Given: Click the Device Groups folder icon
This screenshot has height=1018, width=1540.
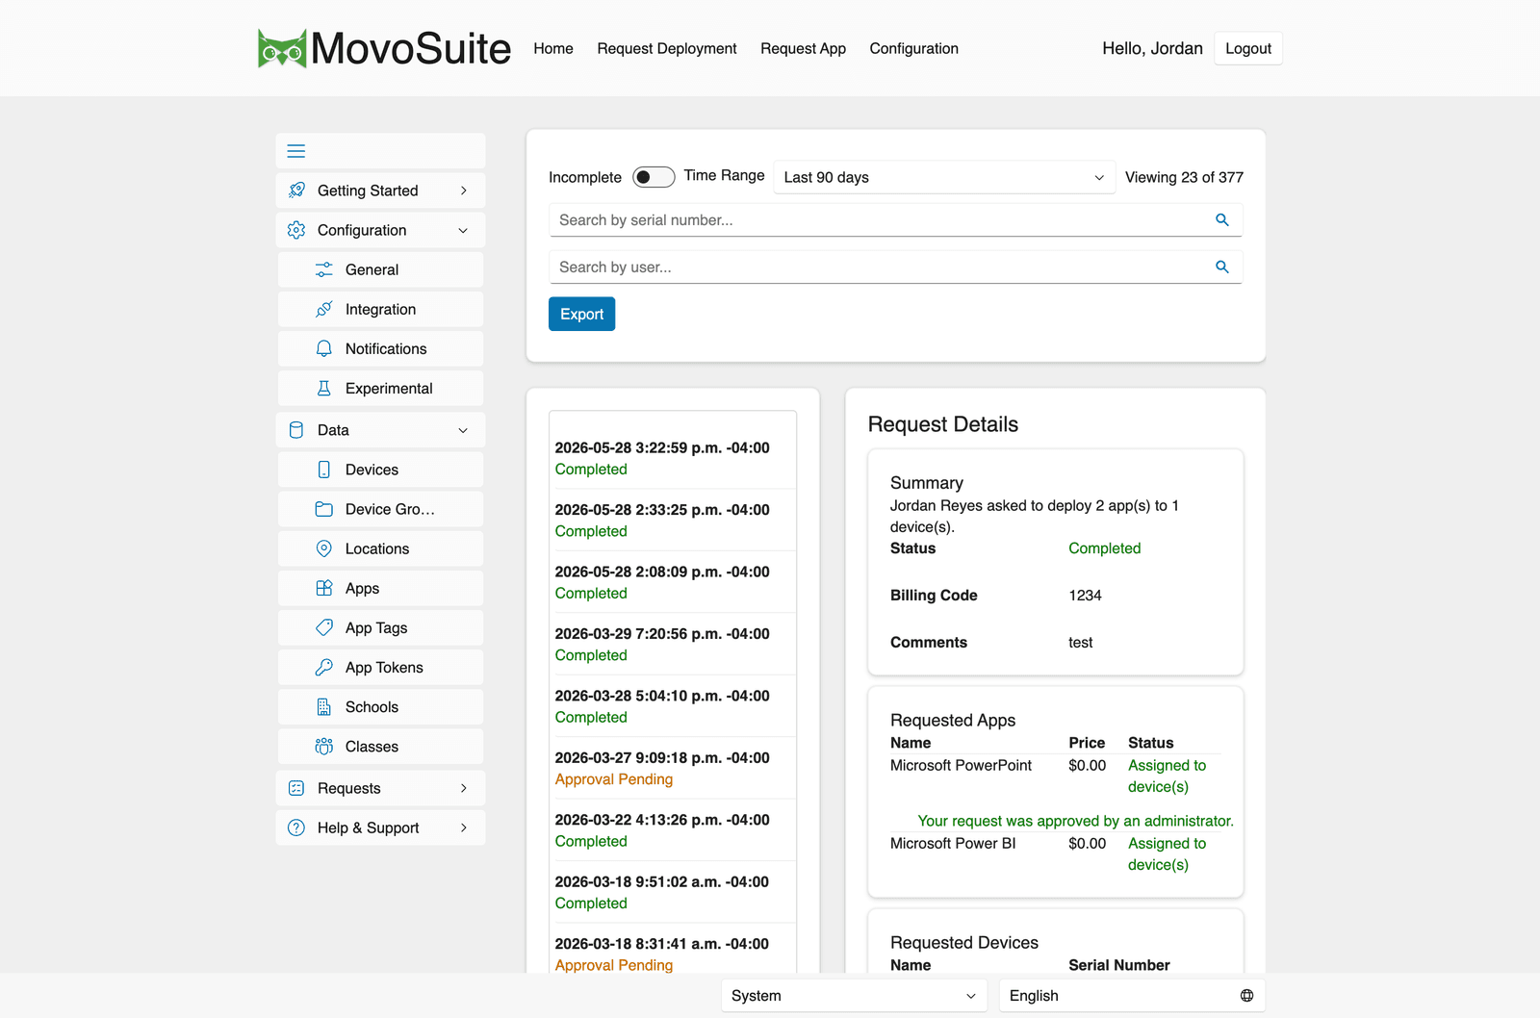Looking at the screenshot, I should (x=324, y=509).
